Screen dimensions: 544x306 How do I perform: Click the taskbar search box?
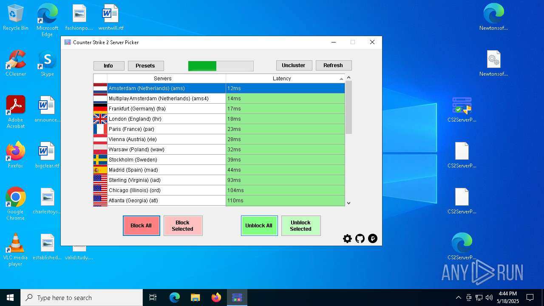click(82, 297)
